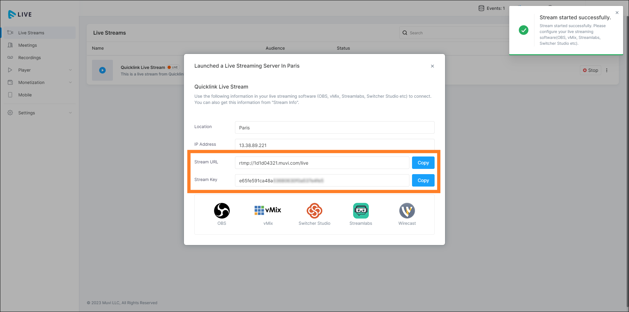Open the Mobile sidebar item

coord(25,95)
